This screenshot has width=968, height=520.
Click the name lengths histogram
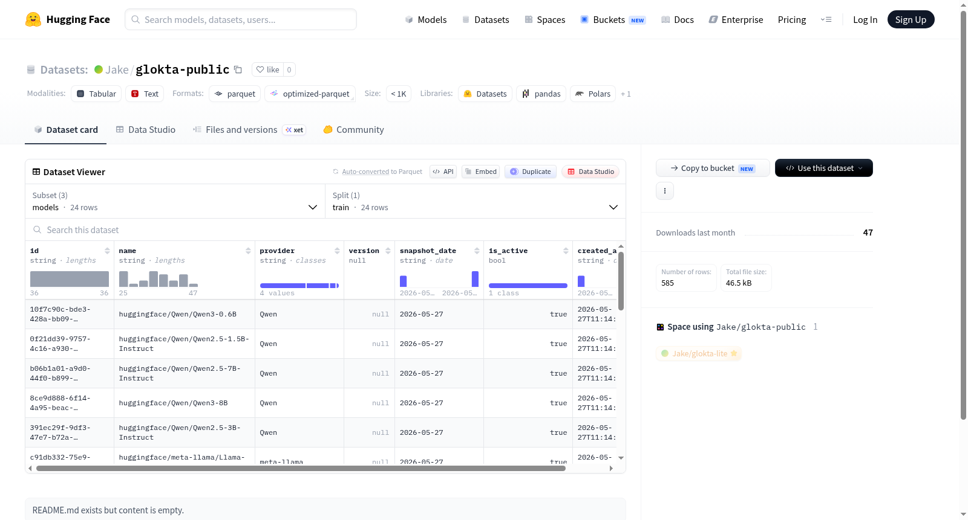159,279
